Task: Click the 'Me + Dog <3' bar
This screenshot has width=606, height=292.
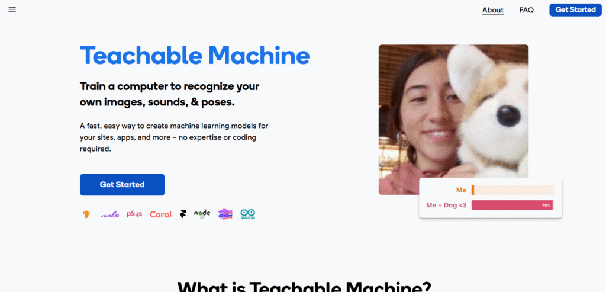Action: coord(512,205)
